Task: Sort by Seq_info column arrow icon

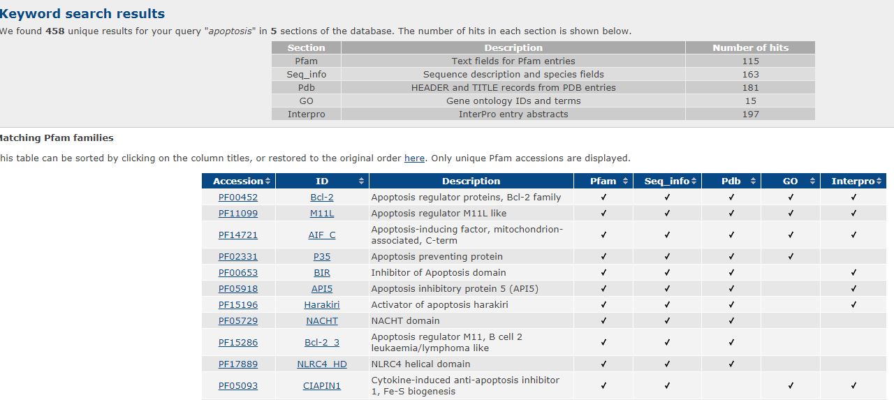Action: click(694, 182)
